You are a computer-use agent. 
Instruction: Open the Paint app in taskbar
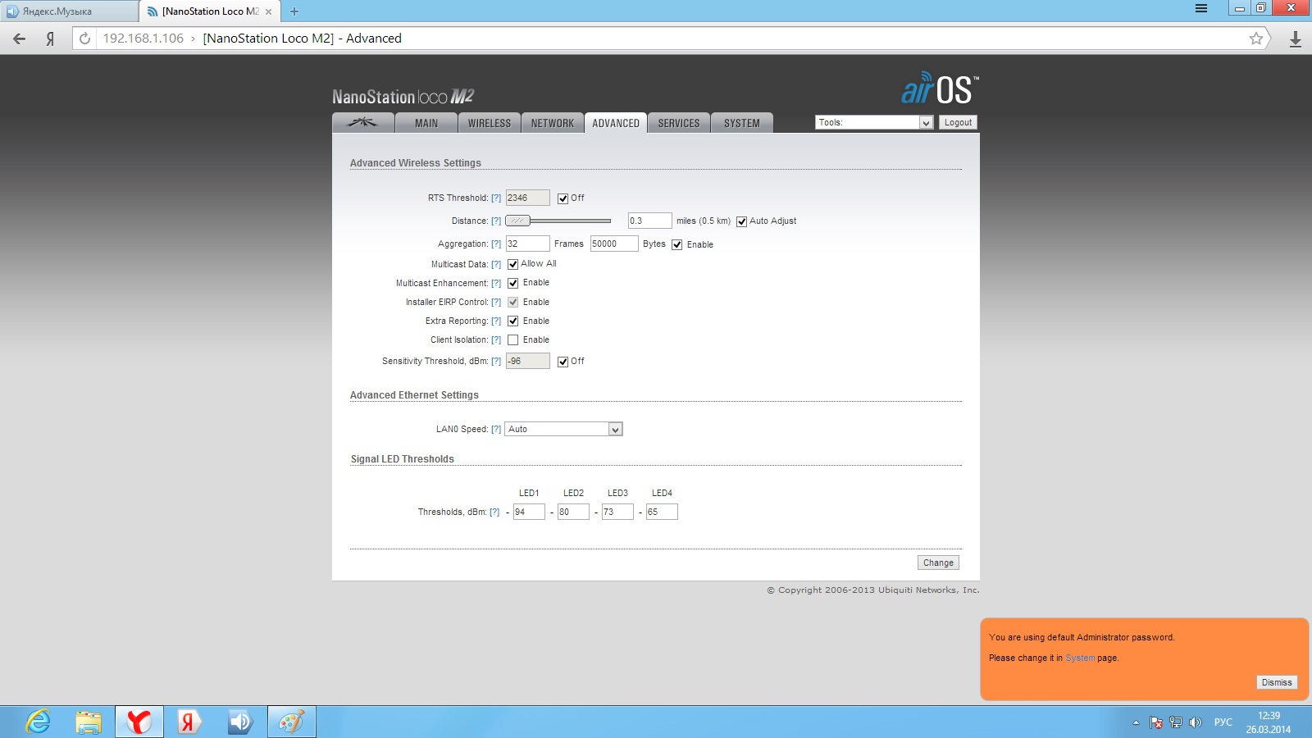(x=291, y=722)
